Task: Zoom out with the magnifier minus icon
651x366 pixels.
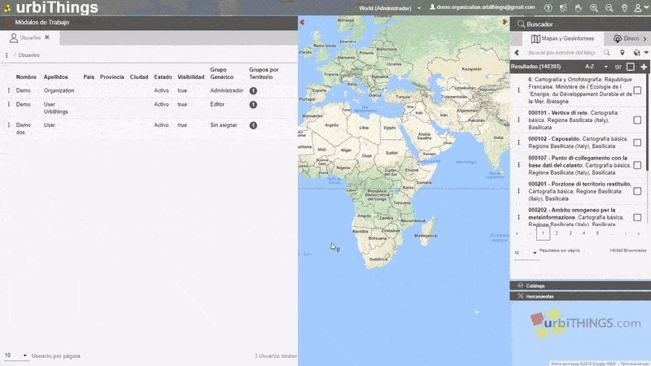Action: tap(609, 8)
